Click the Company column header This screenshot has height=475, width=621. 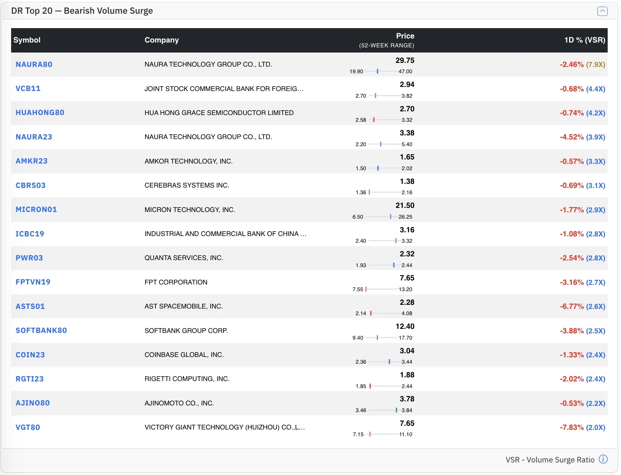coord(162,40)
